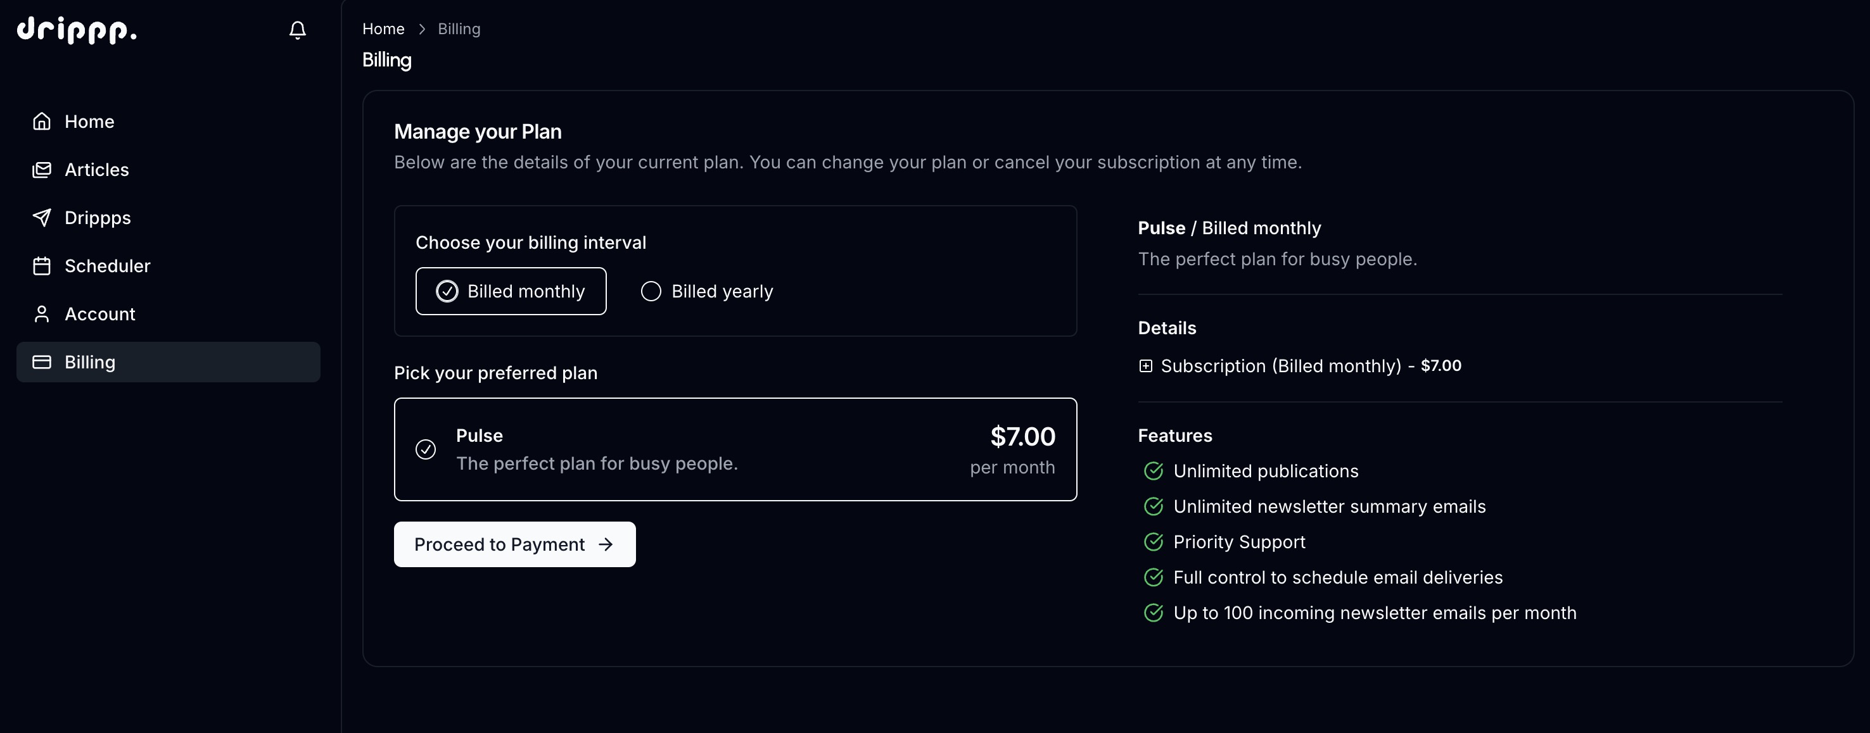Click check icon beside Unlimited newsletter summary emails
1870x733 pixels.
pyautogui.click(x=1154, y=507)
